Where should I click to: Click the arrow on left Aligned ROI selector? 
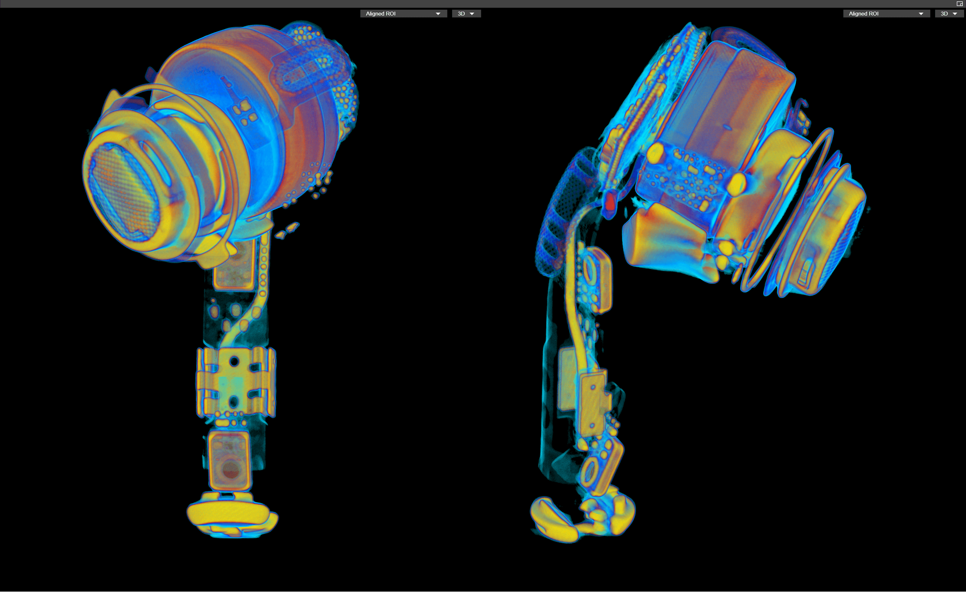[x=438, y=14]
